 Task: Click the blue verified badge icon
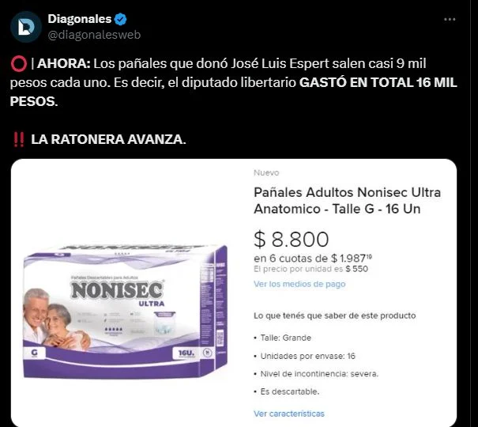coord(120,19)
